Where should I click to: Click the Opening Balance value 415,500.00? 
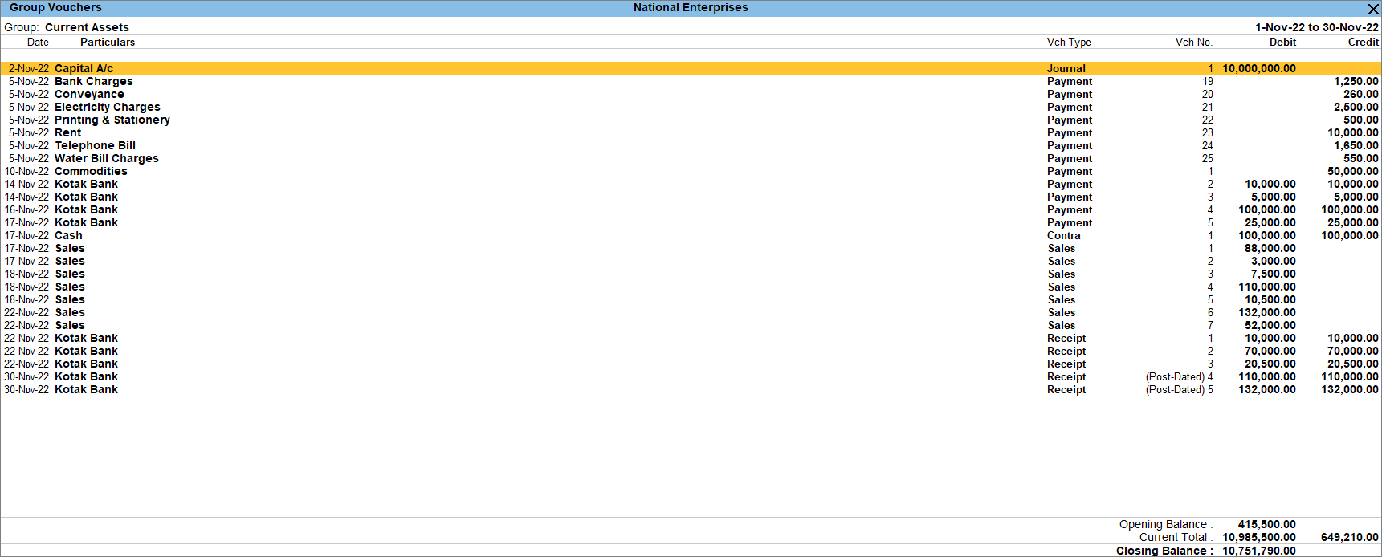[x=1267, y=524]
